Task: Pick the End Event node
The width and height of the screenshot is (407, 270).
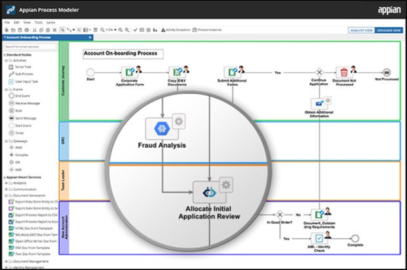Action: point(20,96)
